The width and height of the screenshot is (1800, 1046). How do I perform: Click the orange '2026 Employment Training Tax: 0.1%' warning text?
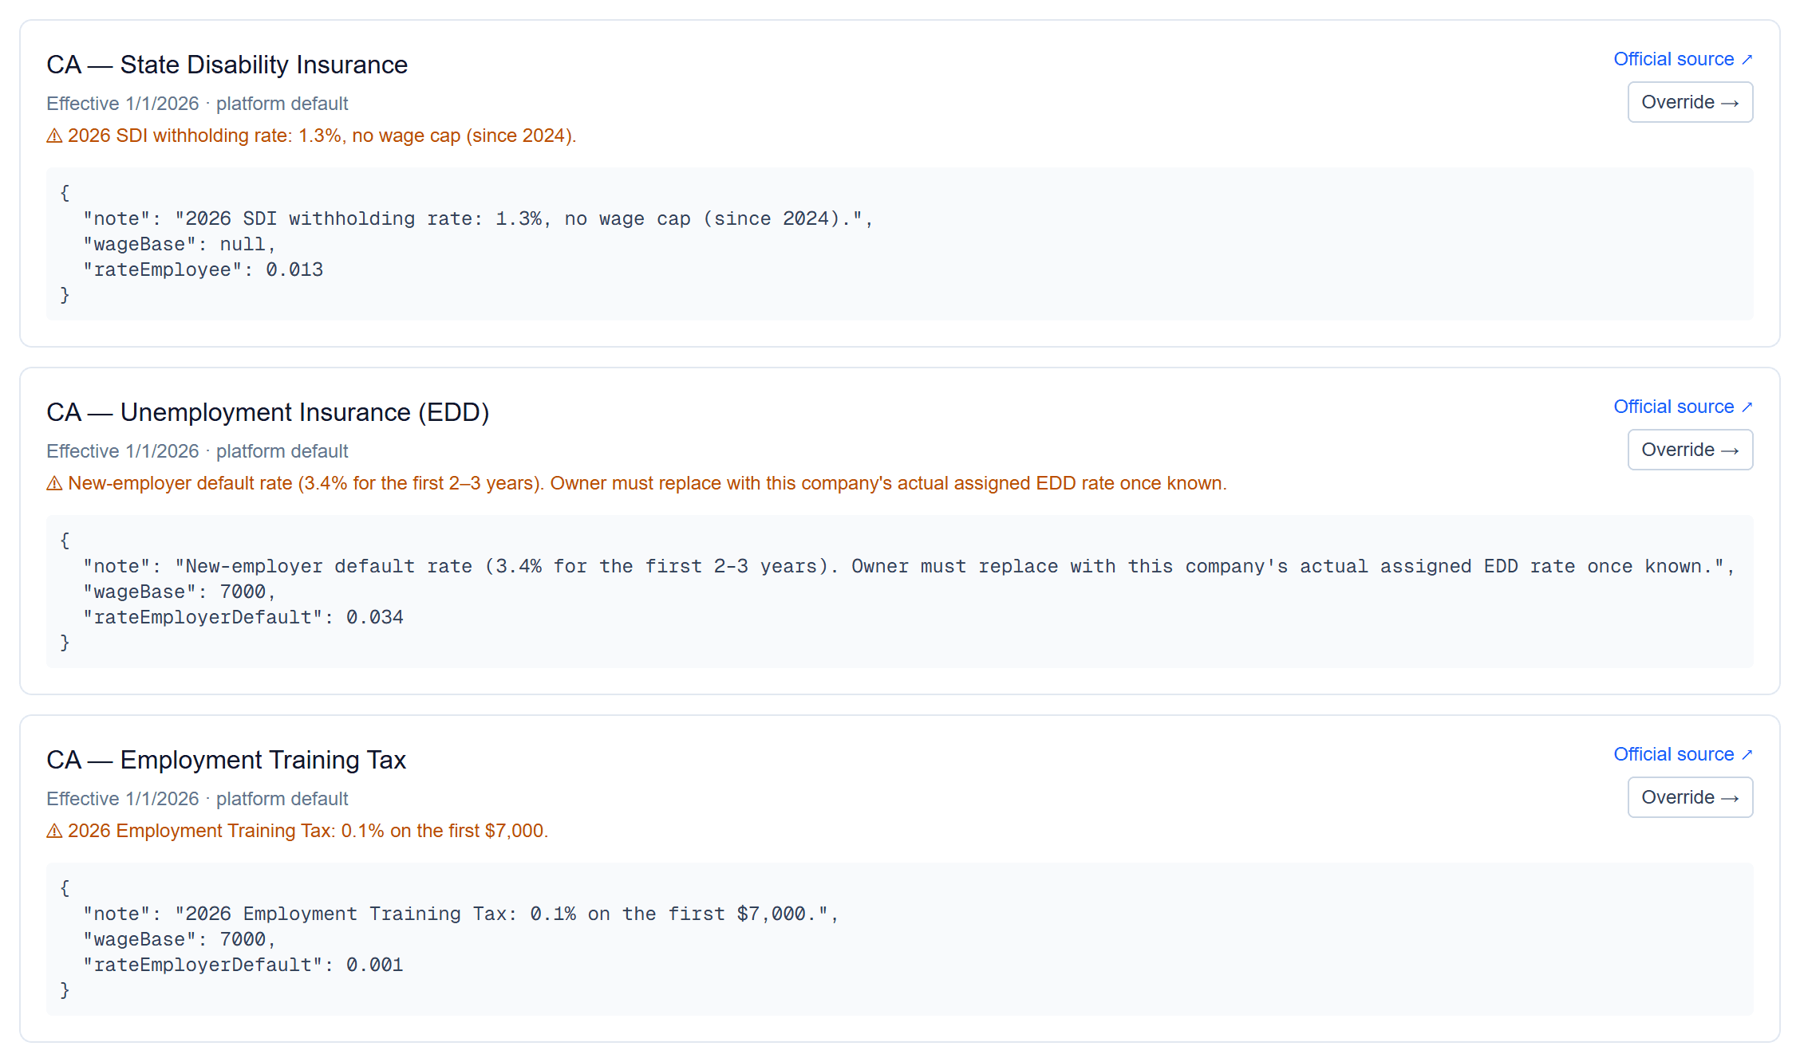[308, 831]
